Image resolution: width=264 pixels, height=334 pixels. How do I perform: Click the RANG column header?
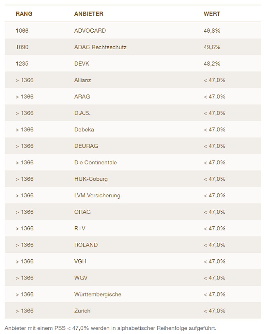[24, 14]
